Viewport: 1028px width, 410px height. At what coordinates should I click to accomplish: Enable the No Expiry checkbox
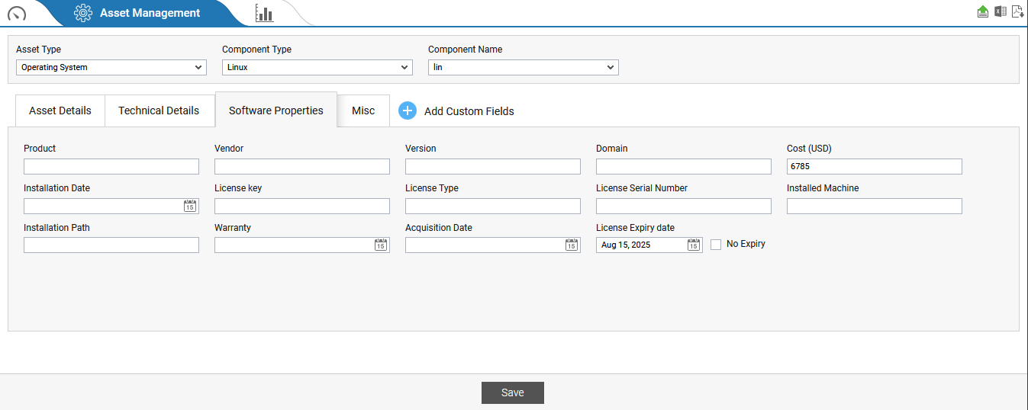(716, 245)
